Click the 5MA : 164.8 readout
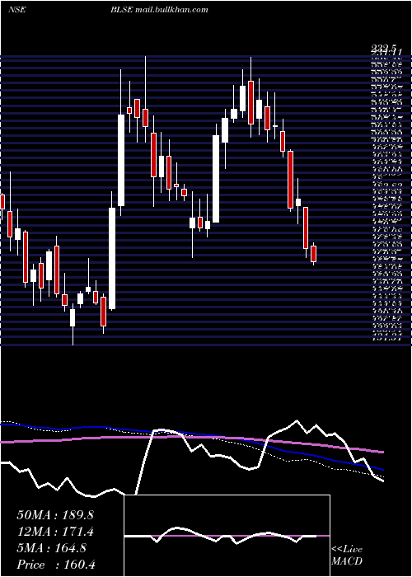Viewport: 412px width, 577px height. coord(51,548)
